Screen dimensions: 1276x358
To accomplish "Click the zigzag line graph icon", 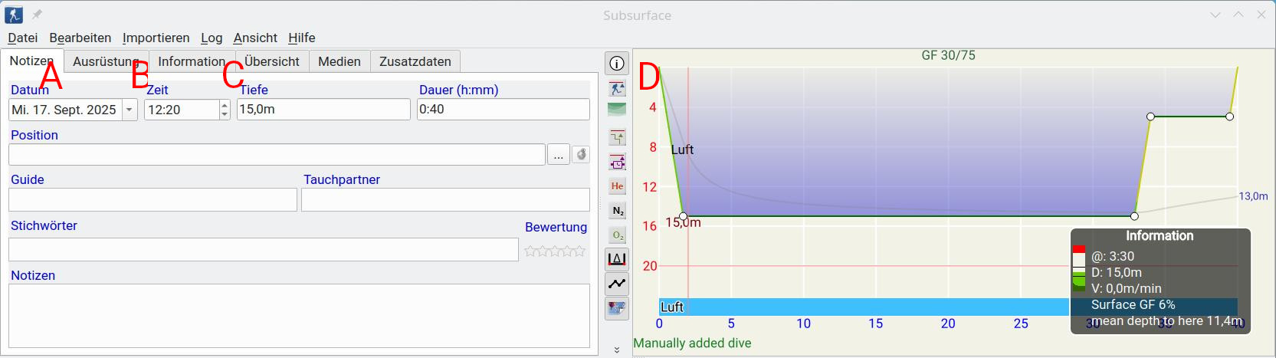I will [x=617, y=284].
